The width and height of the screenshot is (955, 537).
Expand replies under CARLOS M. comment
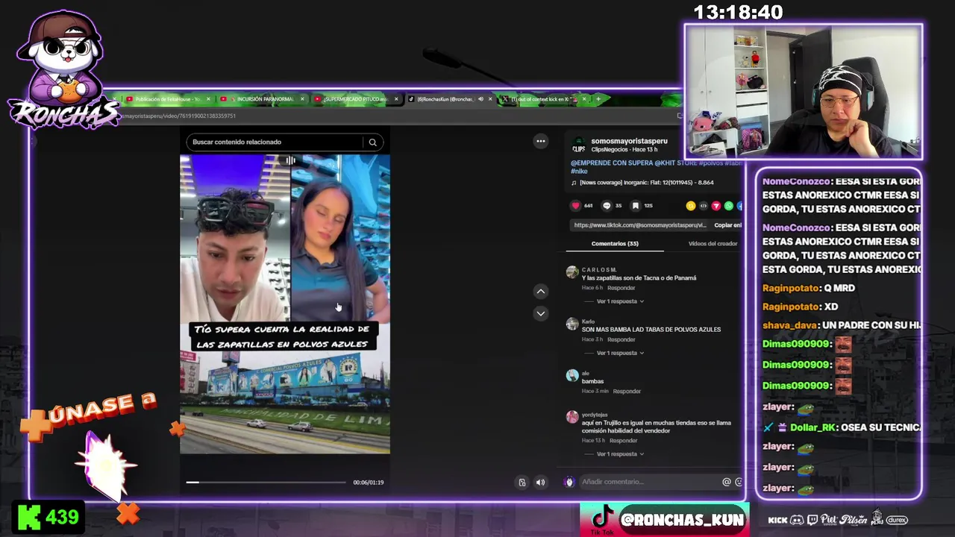pos(620,301)
